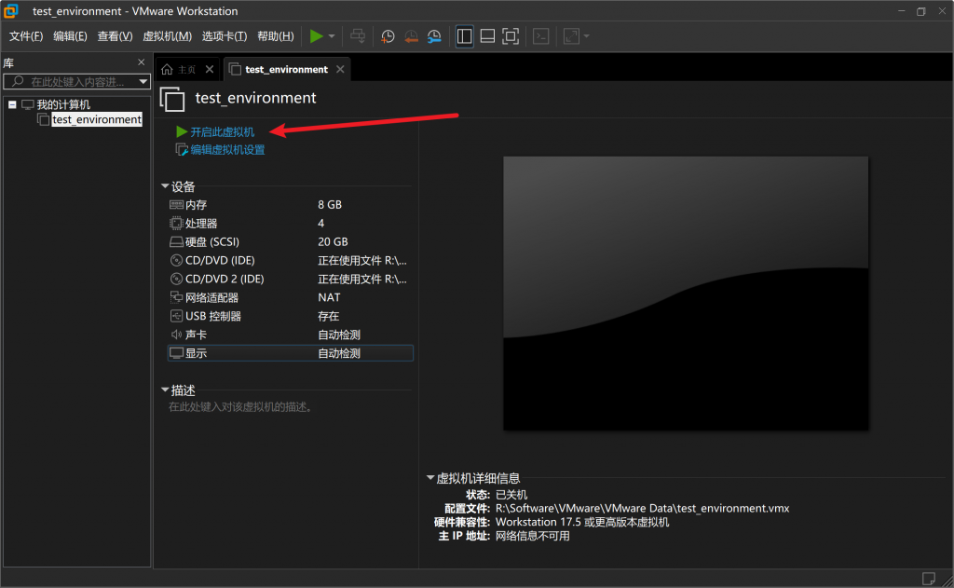Screen dimensions: 954x588
Task: Click the disc icon beside CD/DVD 2 (IDE)
Action: [176, 280]
